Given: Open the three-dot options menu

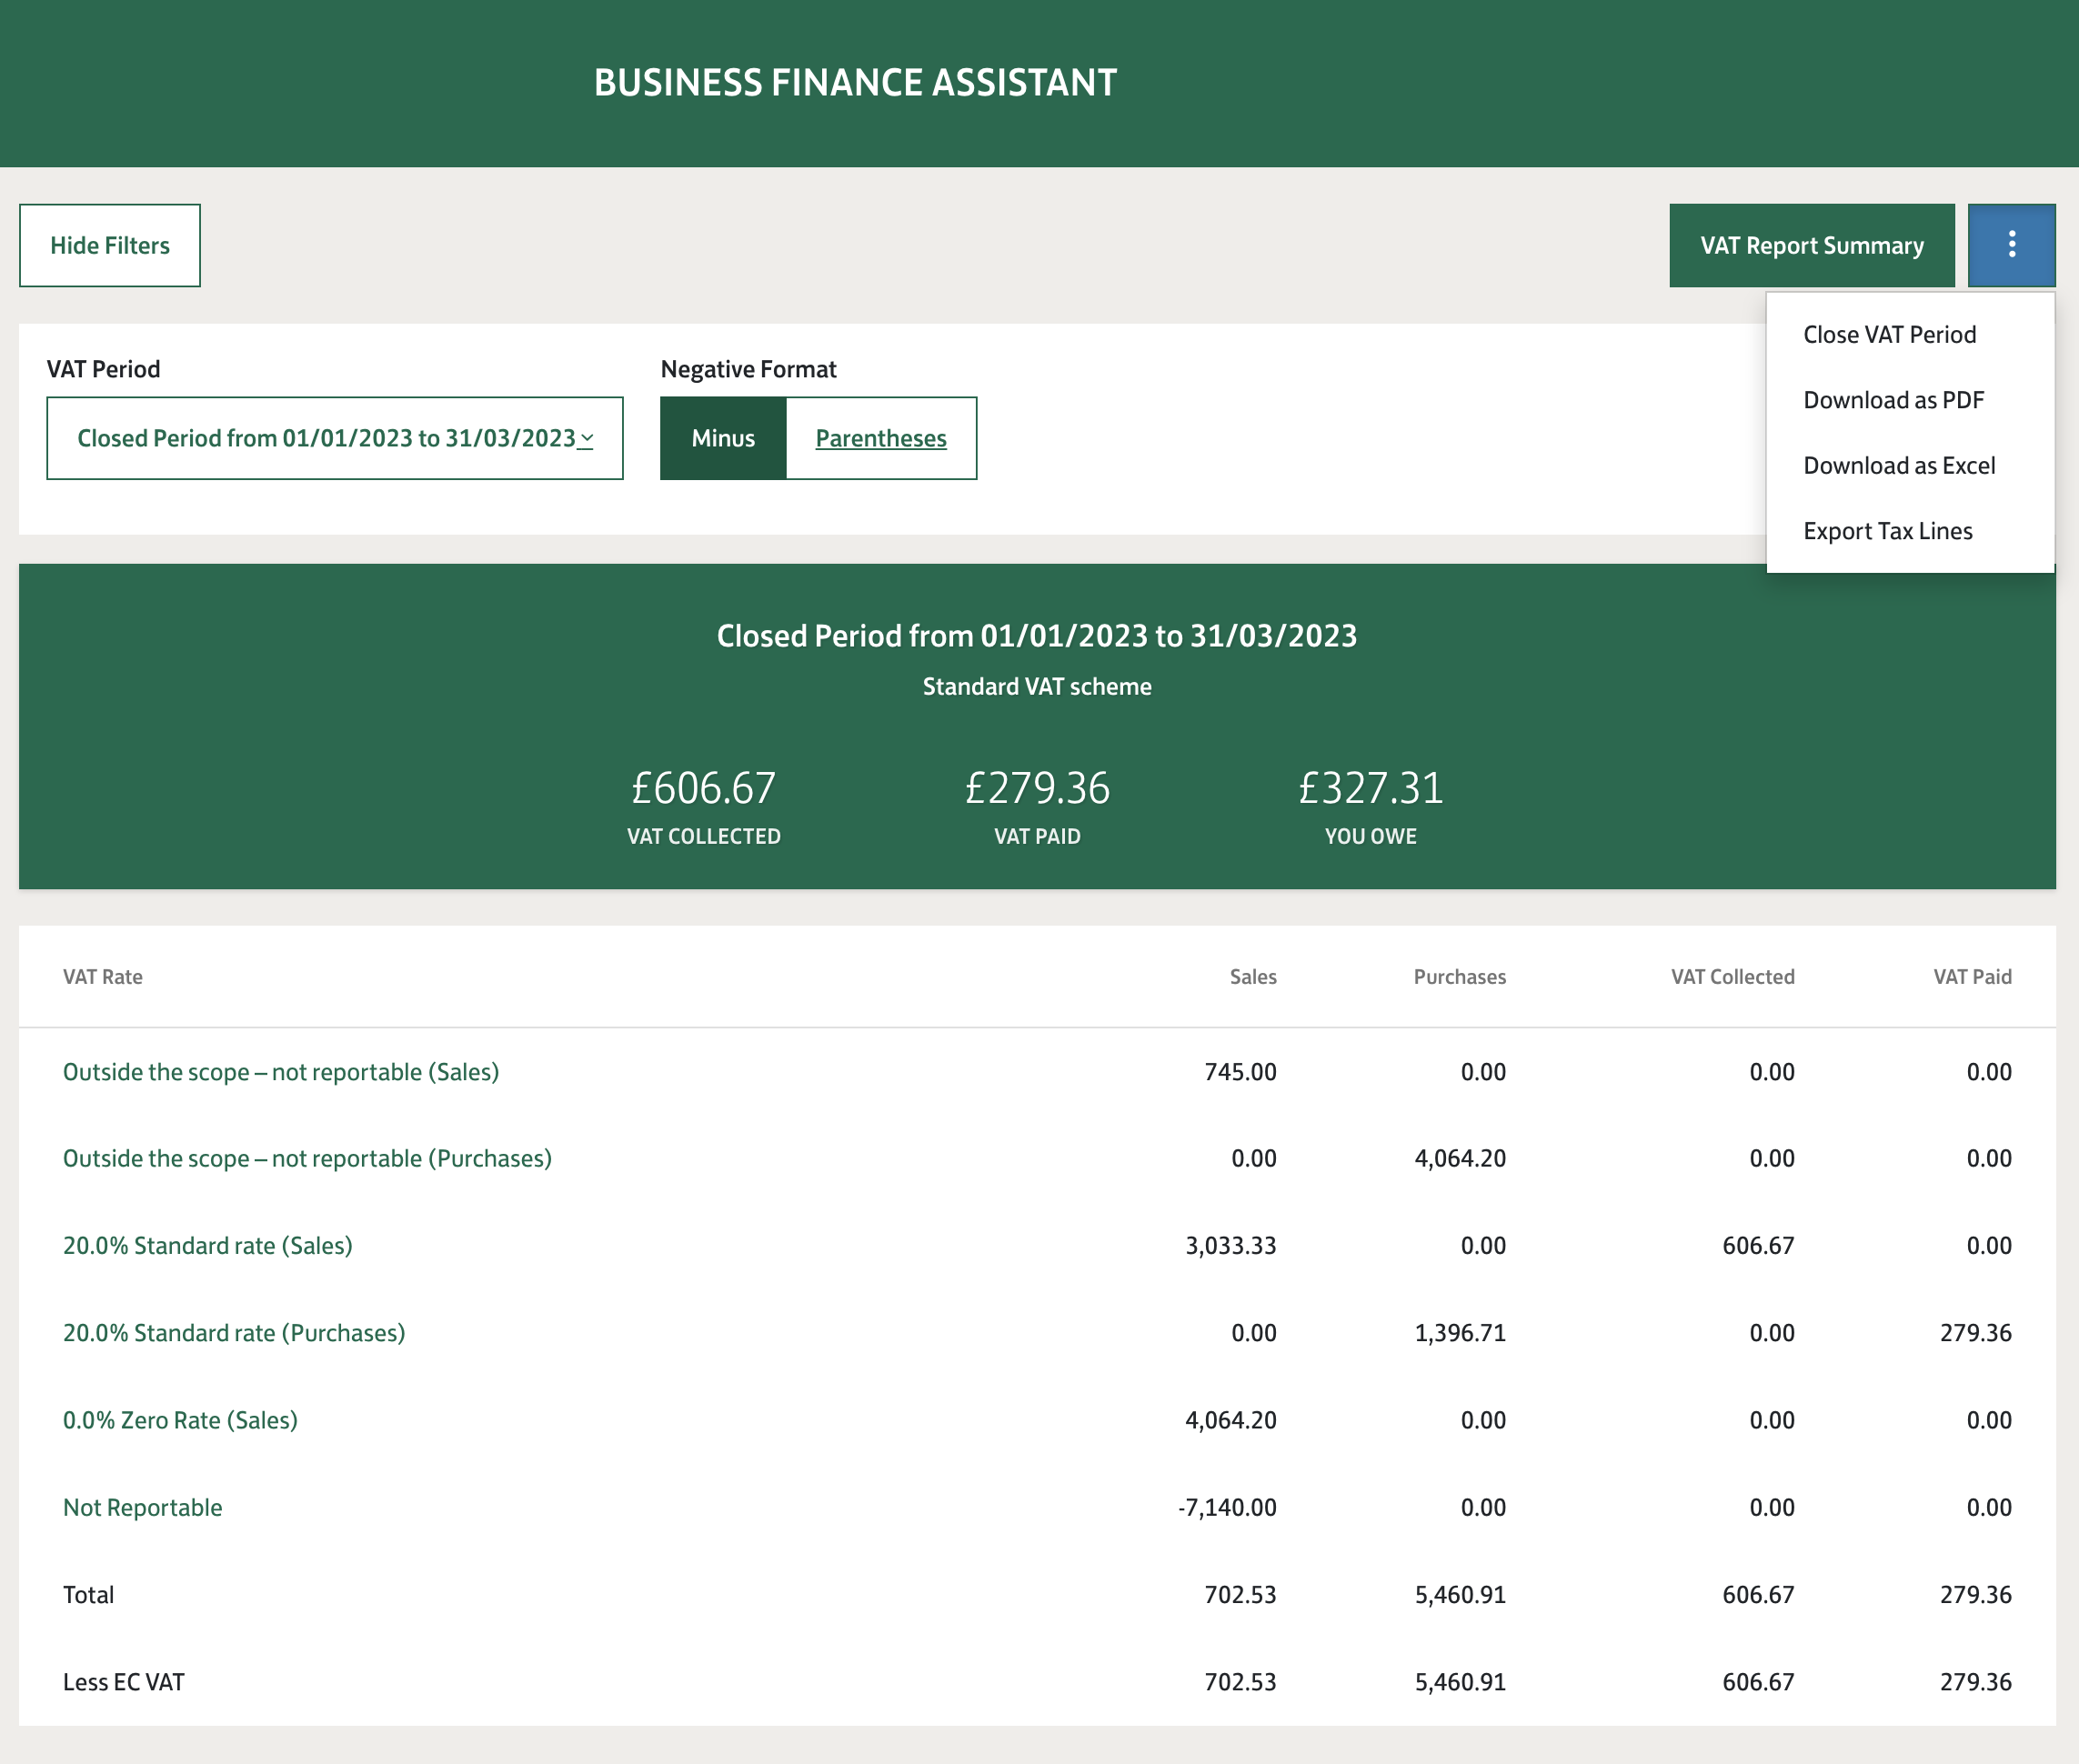Looking at the screenshot, I should 2011,244.
